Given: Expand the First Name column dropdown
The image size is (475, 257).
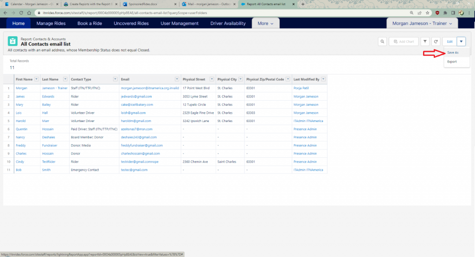Looking at the screenshot, I should tap(38, 79).
